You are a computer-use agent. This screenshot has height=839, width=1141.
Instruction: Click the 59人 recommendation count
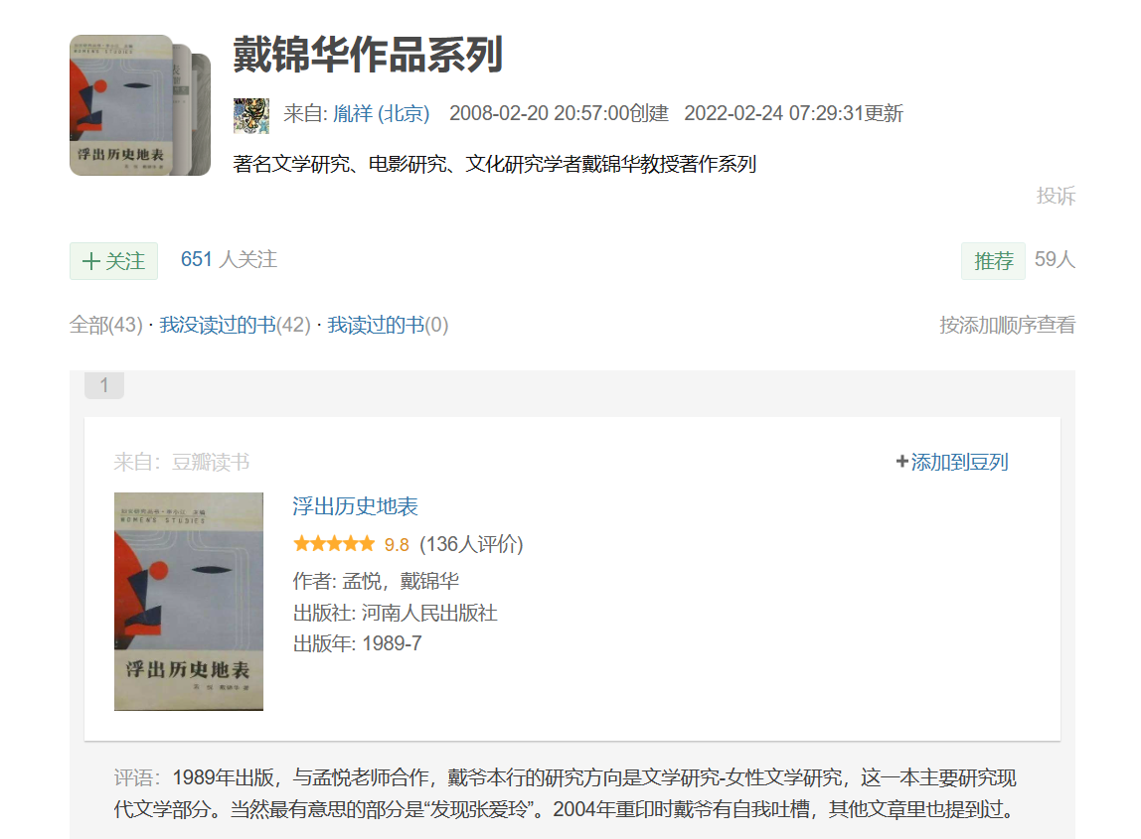pyautogui.click(x=1055, y=260)
